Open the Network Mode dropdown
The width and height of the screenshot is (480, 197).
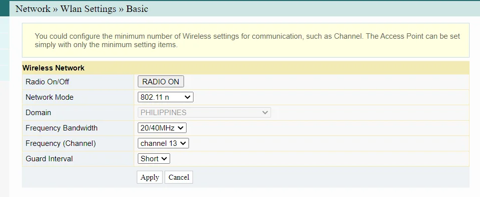pos(166,97)
